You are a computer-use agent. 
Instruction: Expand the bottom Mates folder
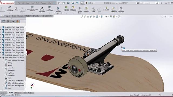[x=3, y=88]
